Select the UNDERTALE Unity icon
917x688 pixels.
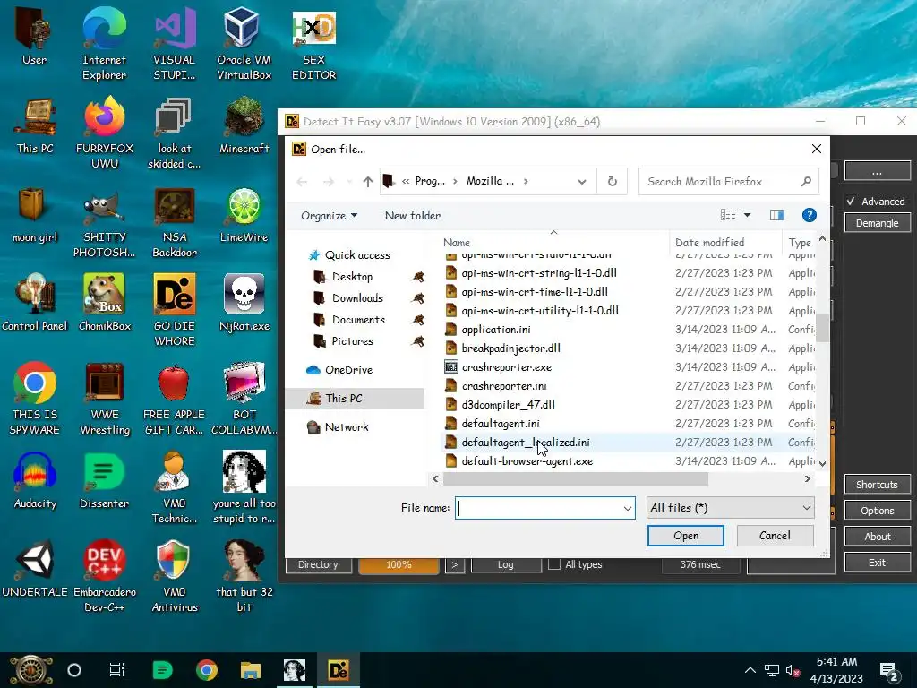point(35,569)
